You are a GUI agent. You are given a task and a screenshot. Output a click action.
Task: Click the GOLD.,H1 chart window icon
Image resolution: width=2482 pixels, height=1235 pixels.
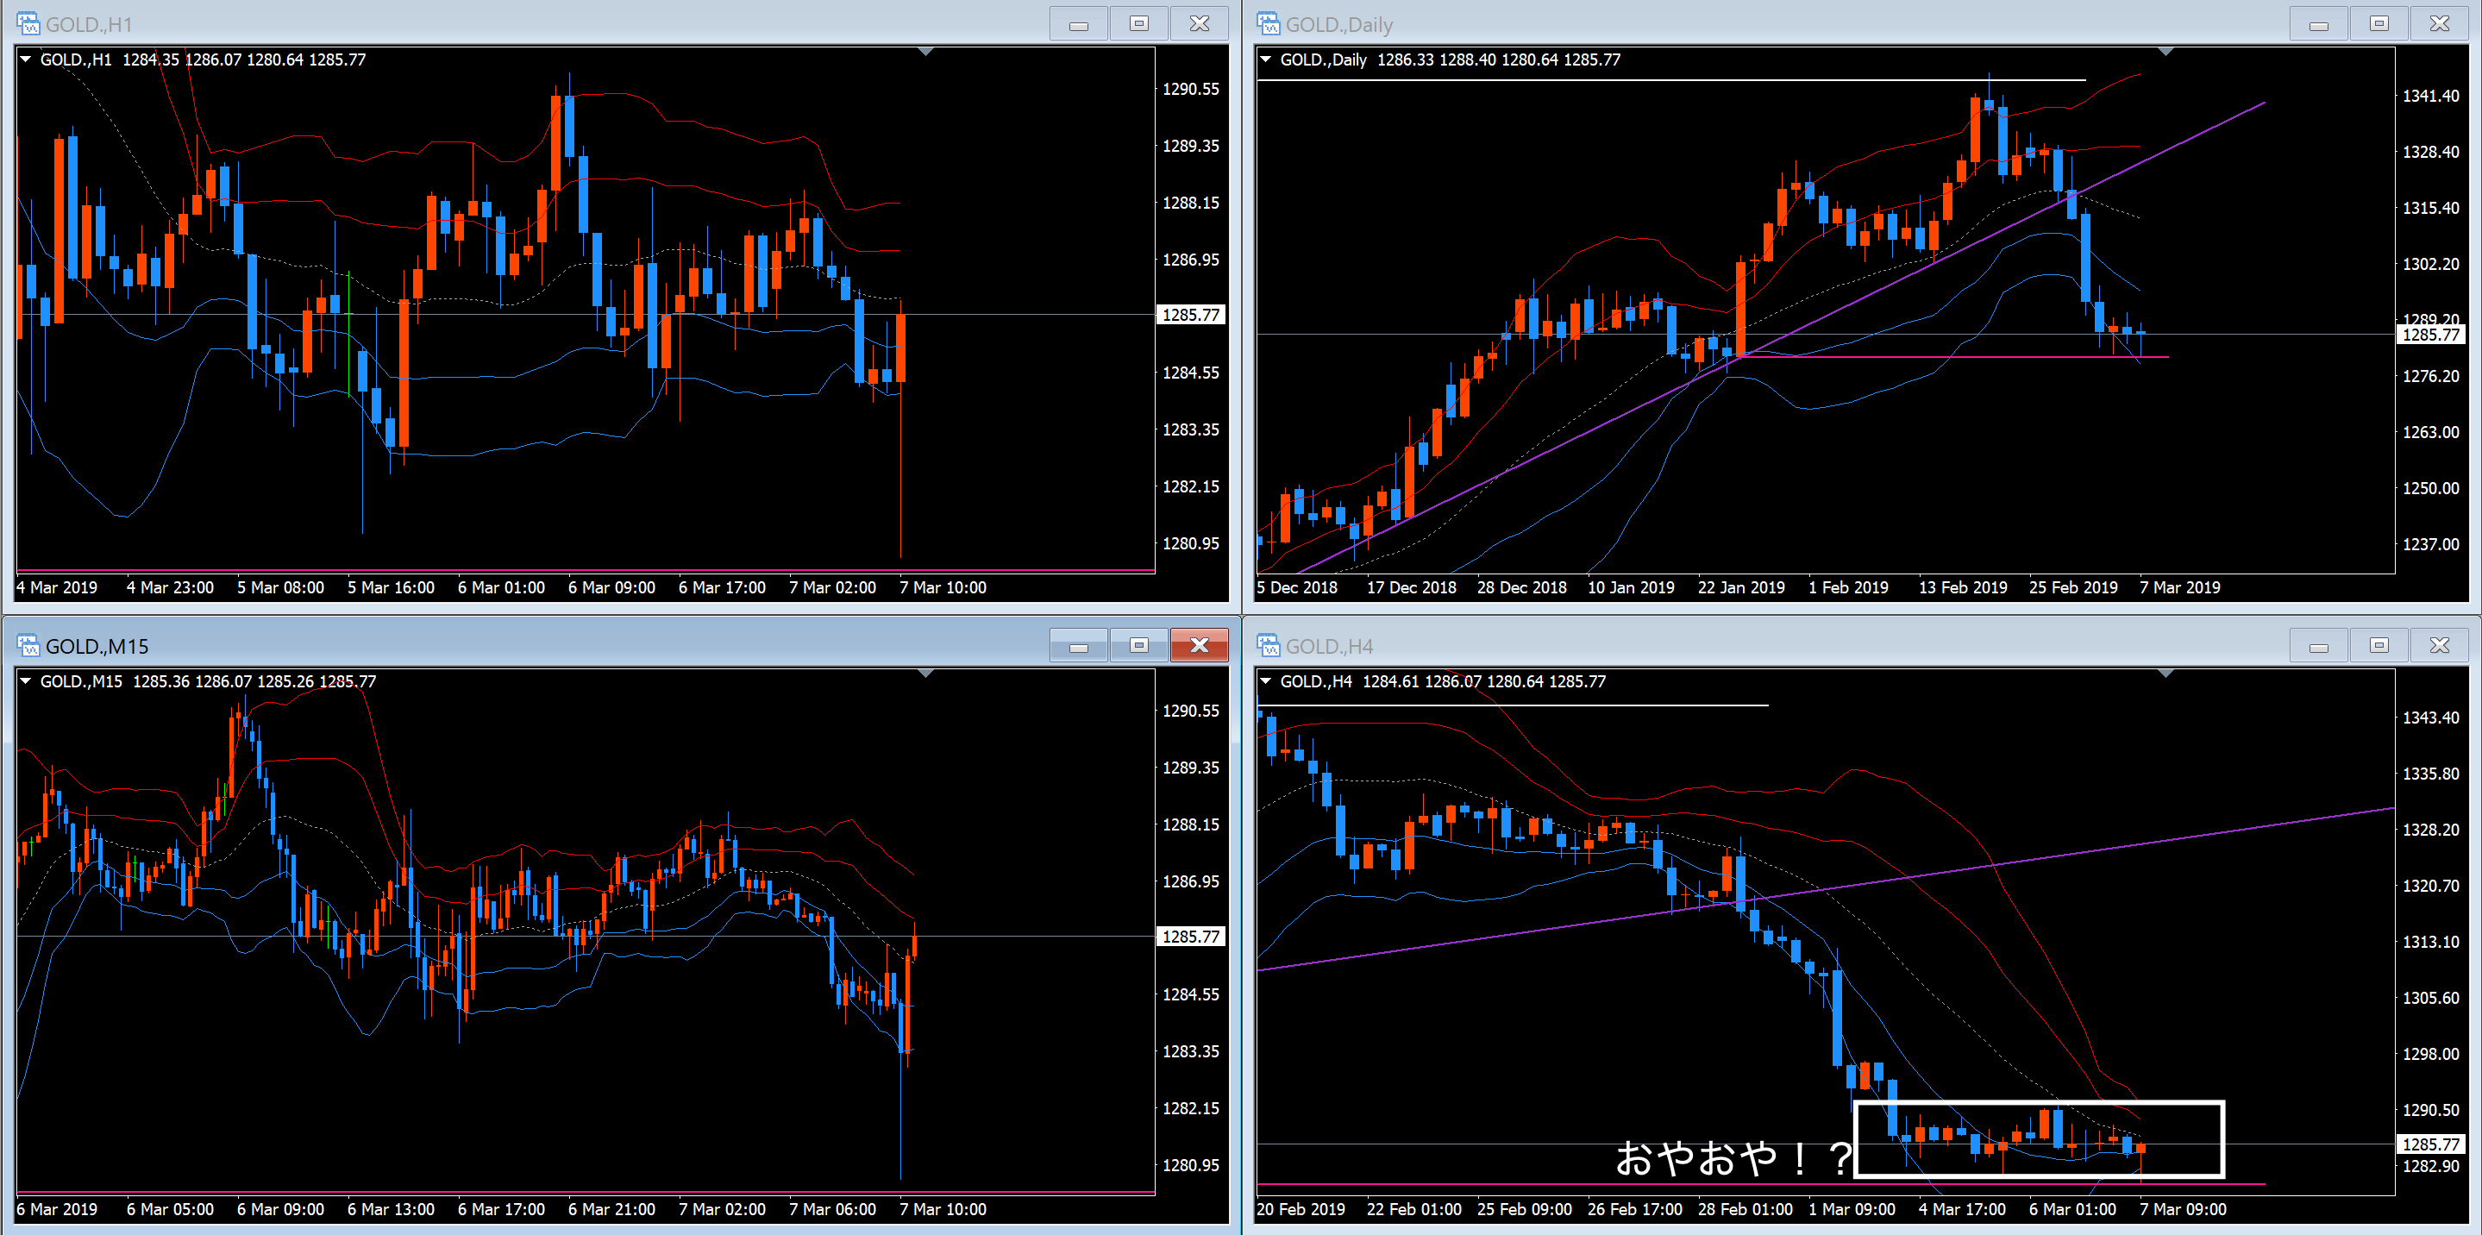click(x=28, y=23)
